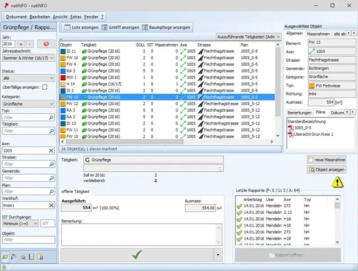Open the Dokument menu
The image size is (358, 271).
click(16, 17)
